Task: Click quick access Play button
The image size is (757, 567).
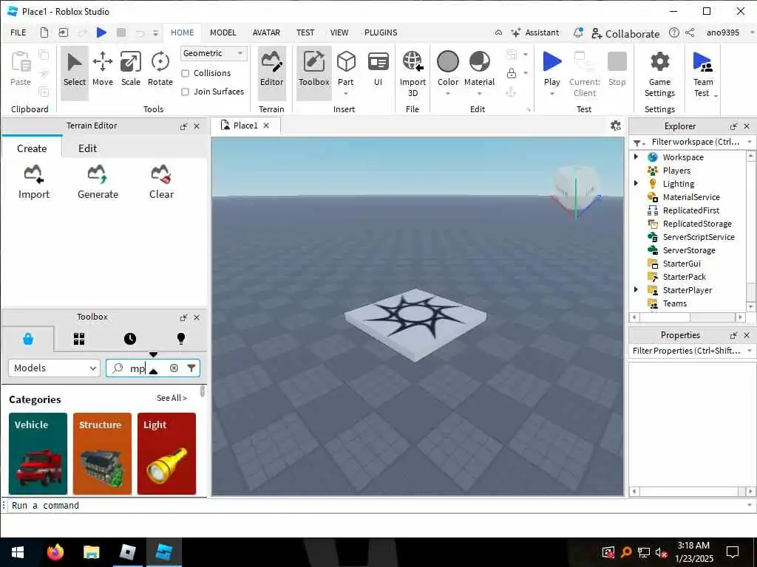Action: 101,32
